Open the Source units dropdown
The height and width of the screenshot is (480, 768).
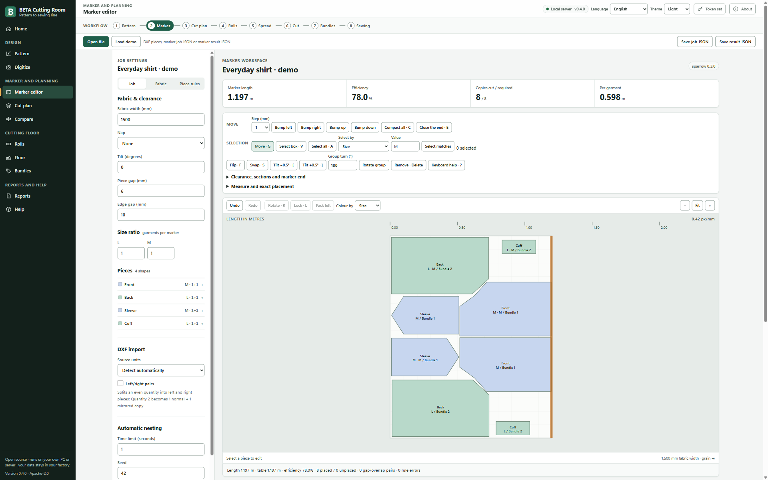(161, 370)
